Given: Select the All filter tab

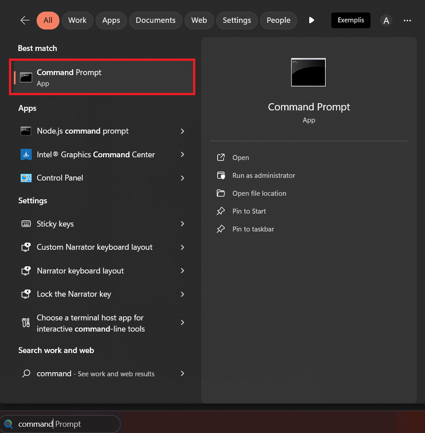Looking at the screenshot, I should (x=48, y=20).
